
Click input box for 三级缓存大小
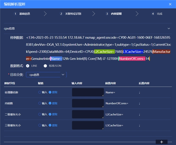pos(88,125)
